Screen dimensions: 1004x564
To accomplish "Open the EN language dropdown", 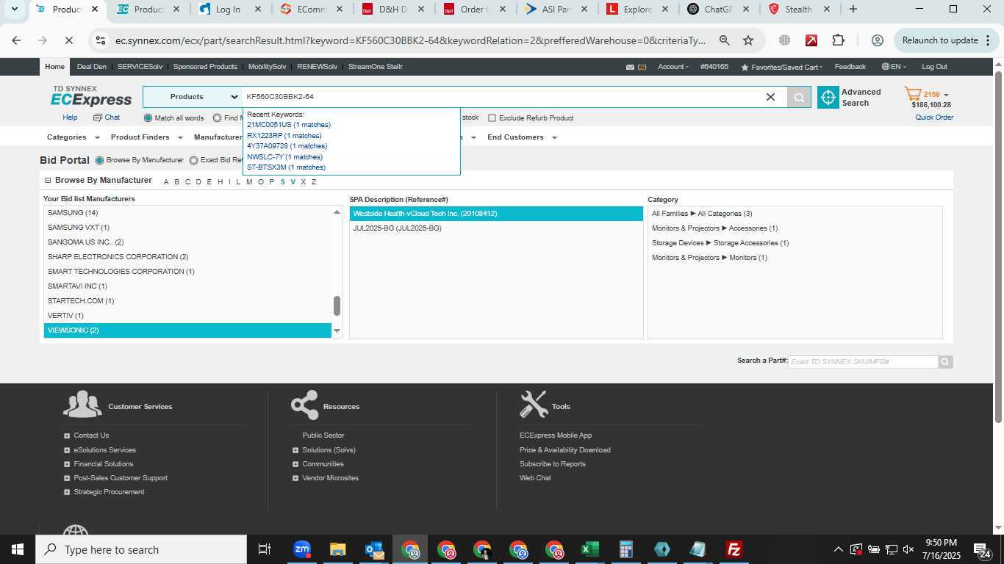I will click(x=894, y=67).
